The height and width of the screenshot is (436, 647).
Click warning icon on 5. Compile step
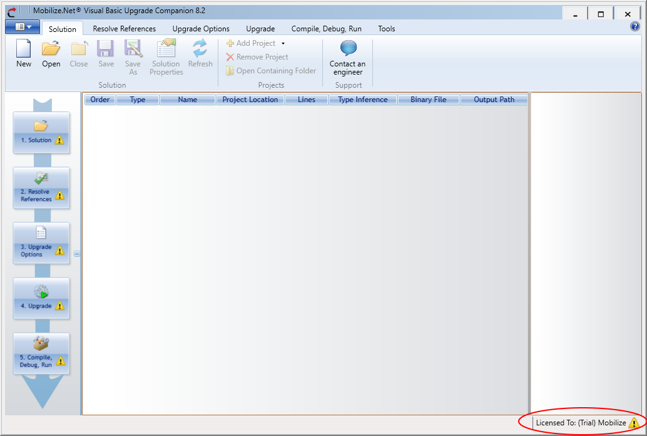[60, 361]
